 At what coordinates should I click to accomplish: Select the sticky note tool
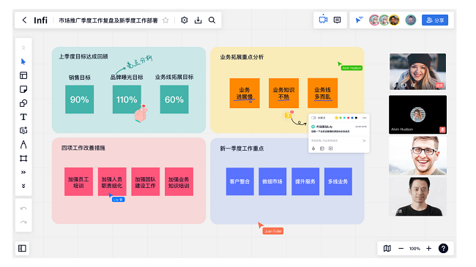pos(23,89)
